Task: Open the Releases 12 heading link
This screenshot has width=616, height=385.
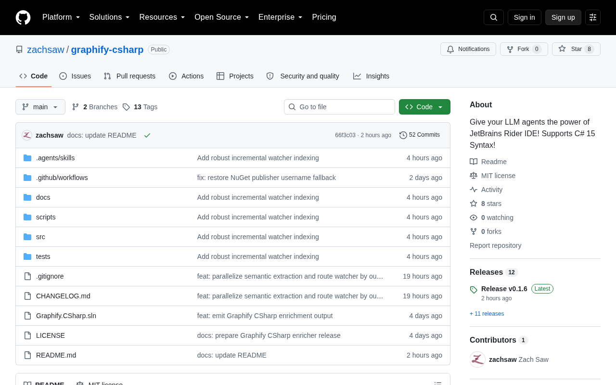Action: [x=494, y=272]
